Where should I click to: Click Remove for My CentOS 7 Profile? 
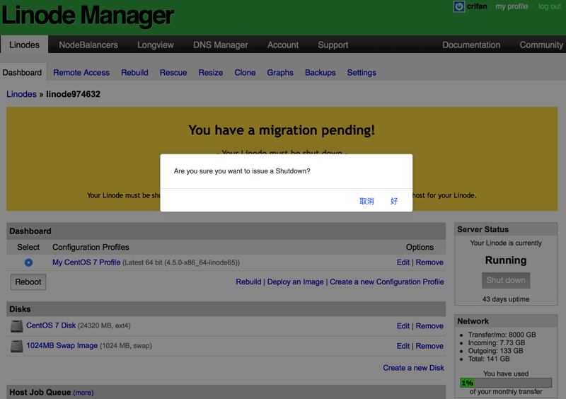(429, 262)
